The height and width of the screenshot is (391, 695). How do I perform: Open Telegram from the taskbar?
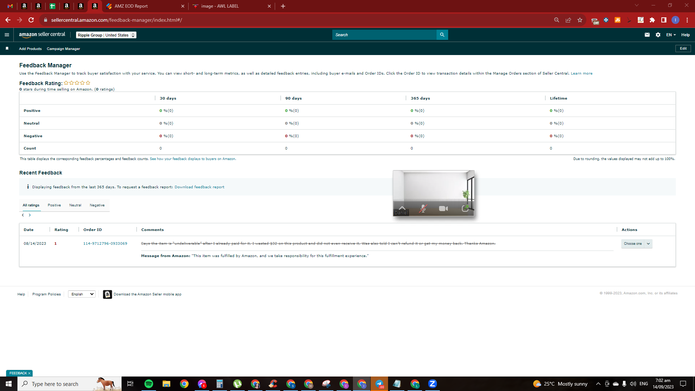coord(379,384)
